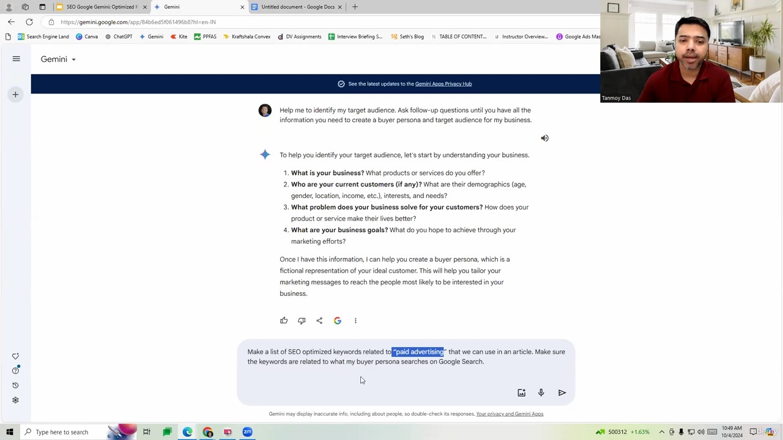The height and width of the screenshot is (440, 783).
Task: Open Chrome from taskbar
Action: (207, 432)
